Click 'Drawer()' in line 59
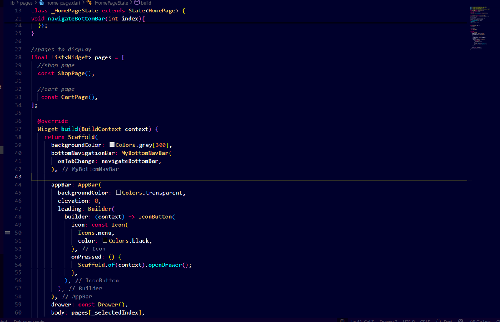Viewport: 500px width, 322px height. 111,304
